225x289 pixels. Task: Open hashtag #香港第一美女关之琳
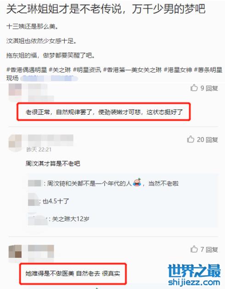[x=132, y=70]
